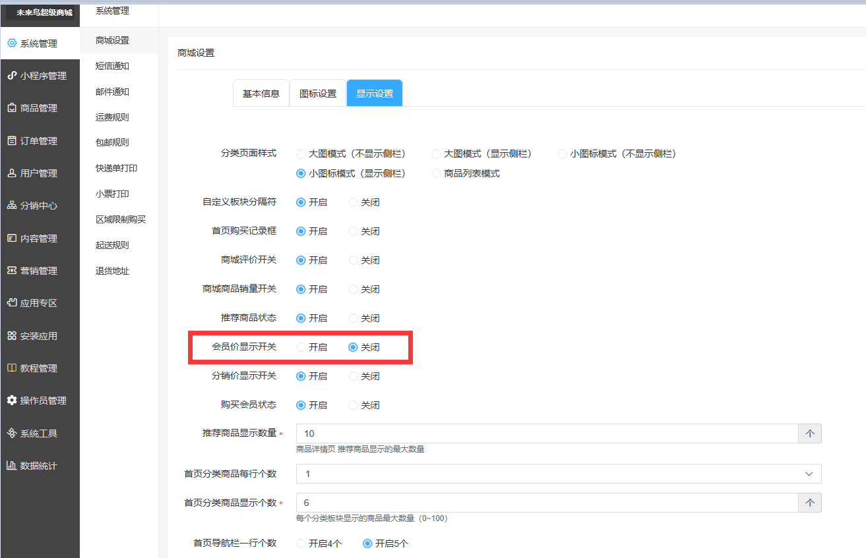This screenshot has width=866, height=558.
Task: Turn off 商城评价开关 with 关闭
Action: (354, 260)
